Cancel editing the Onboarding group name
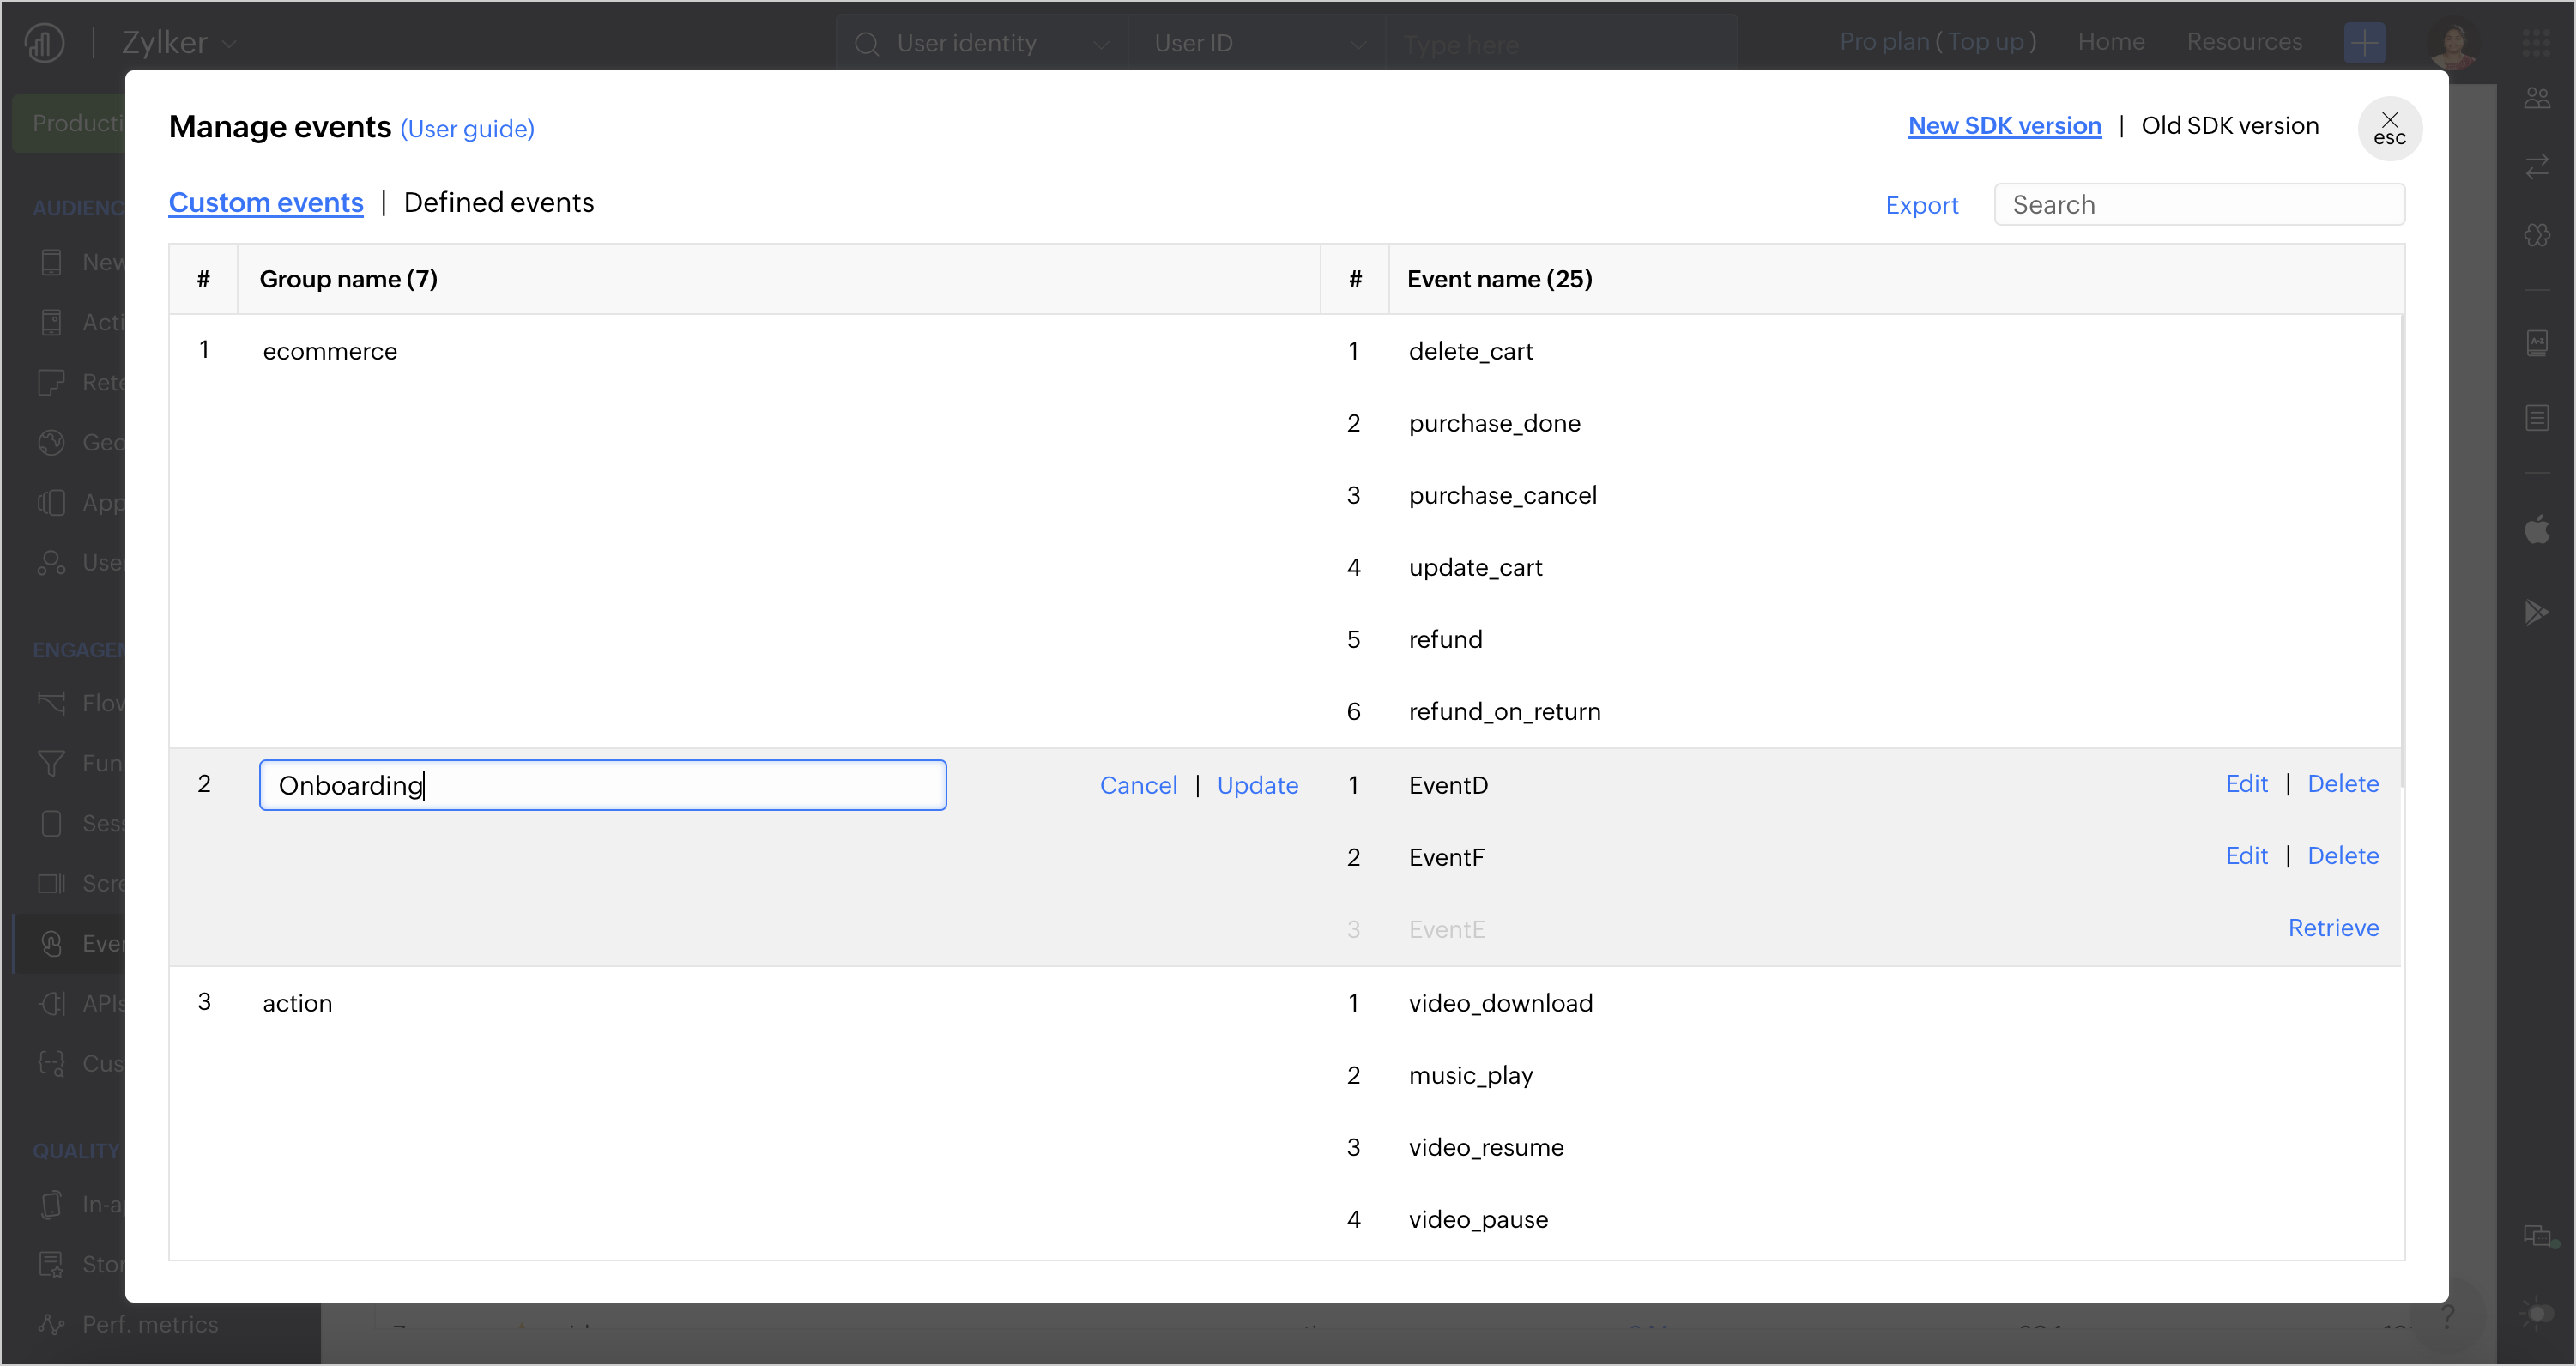This screenshot has height=1366, width=2576. [x=1138, y=786]
